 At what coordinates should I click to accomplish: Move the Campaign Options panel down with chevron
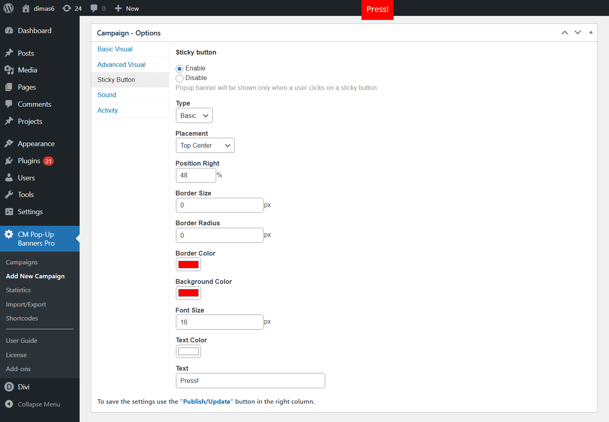click(x=578, y=33)
